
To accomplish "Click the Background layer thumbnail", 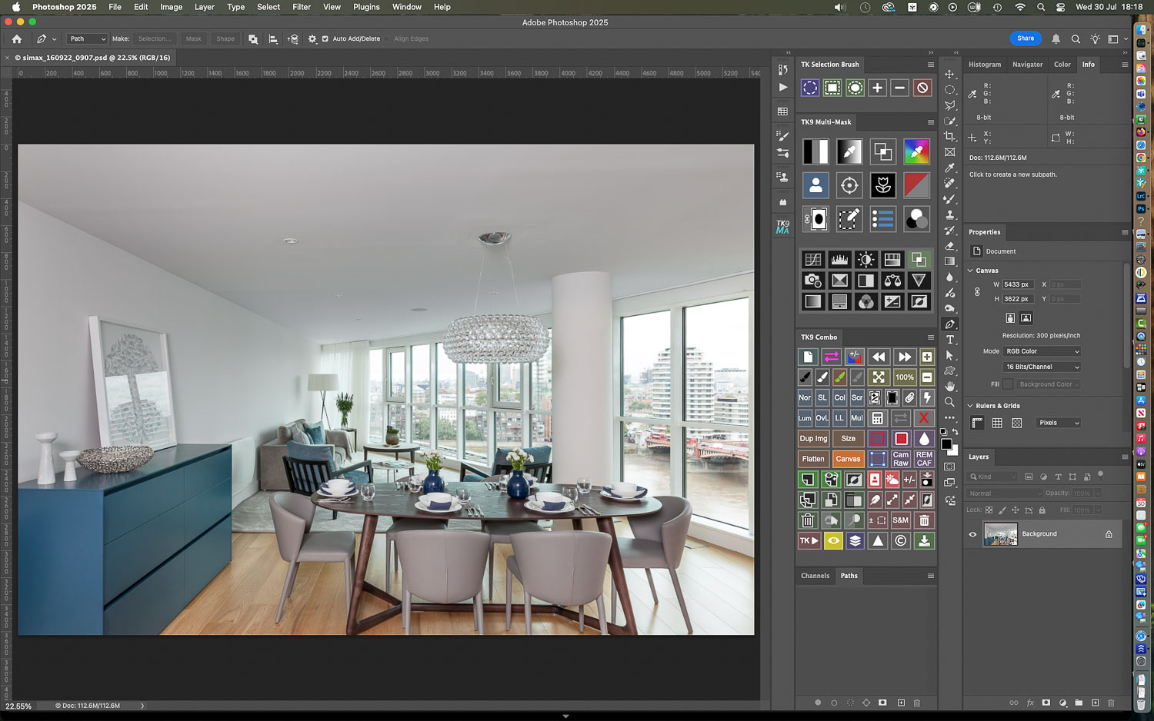I will (x=1000, y=534).
